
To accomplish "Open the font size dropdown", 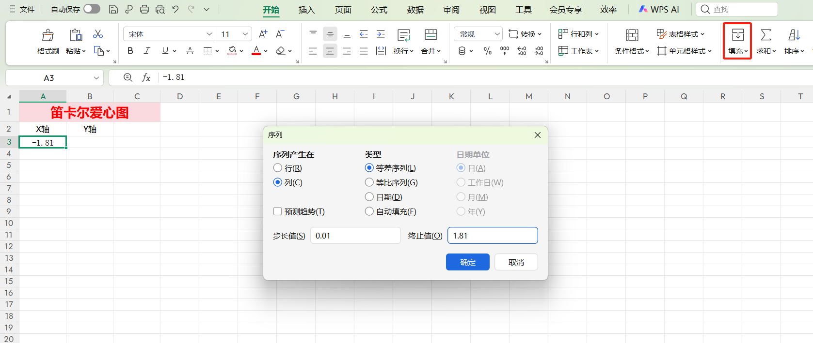I will (x=245, y=34).
